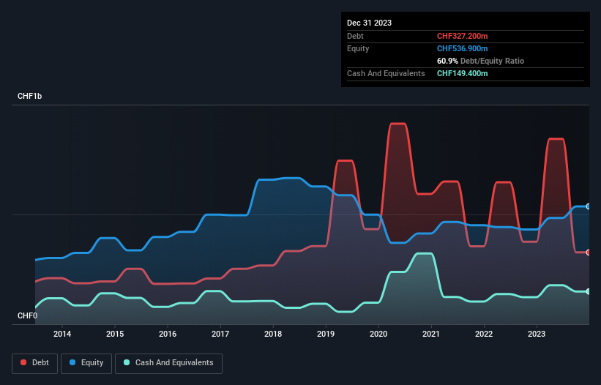This screenshot has width=601, height=385.
Task: Click the 2018 x-axis label
Action: point(273,334)
